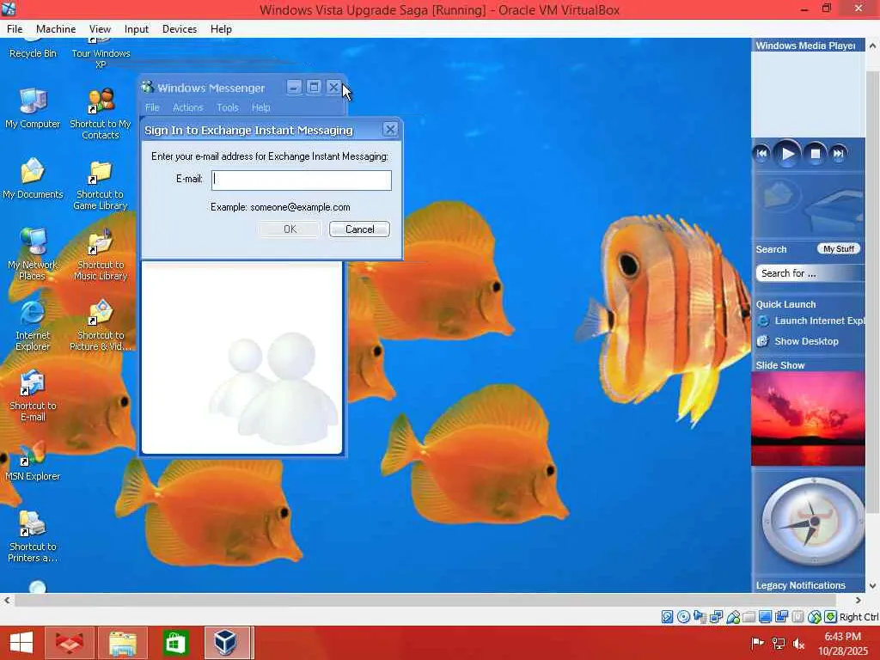Select the Internet Explorer desktop icon
The height and width of the screenshot is (660, 880).
(33, 326)
